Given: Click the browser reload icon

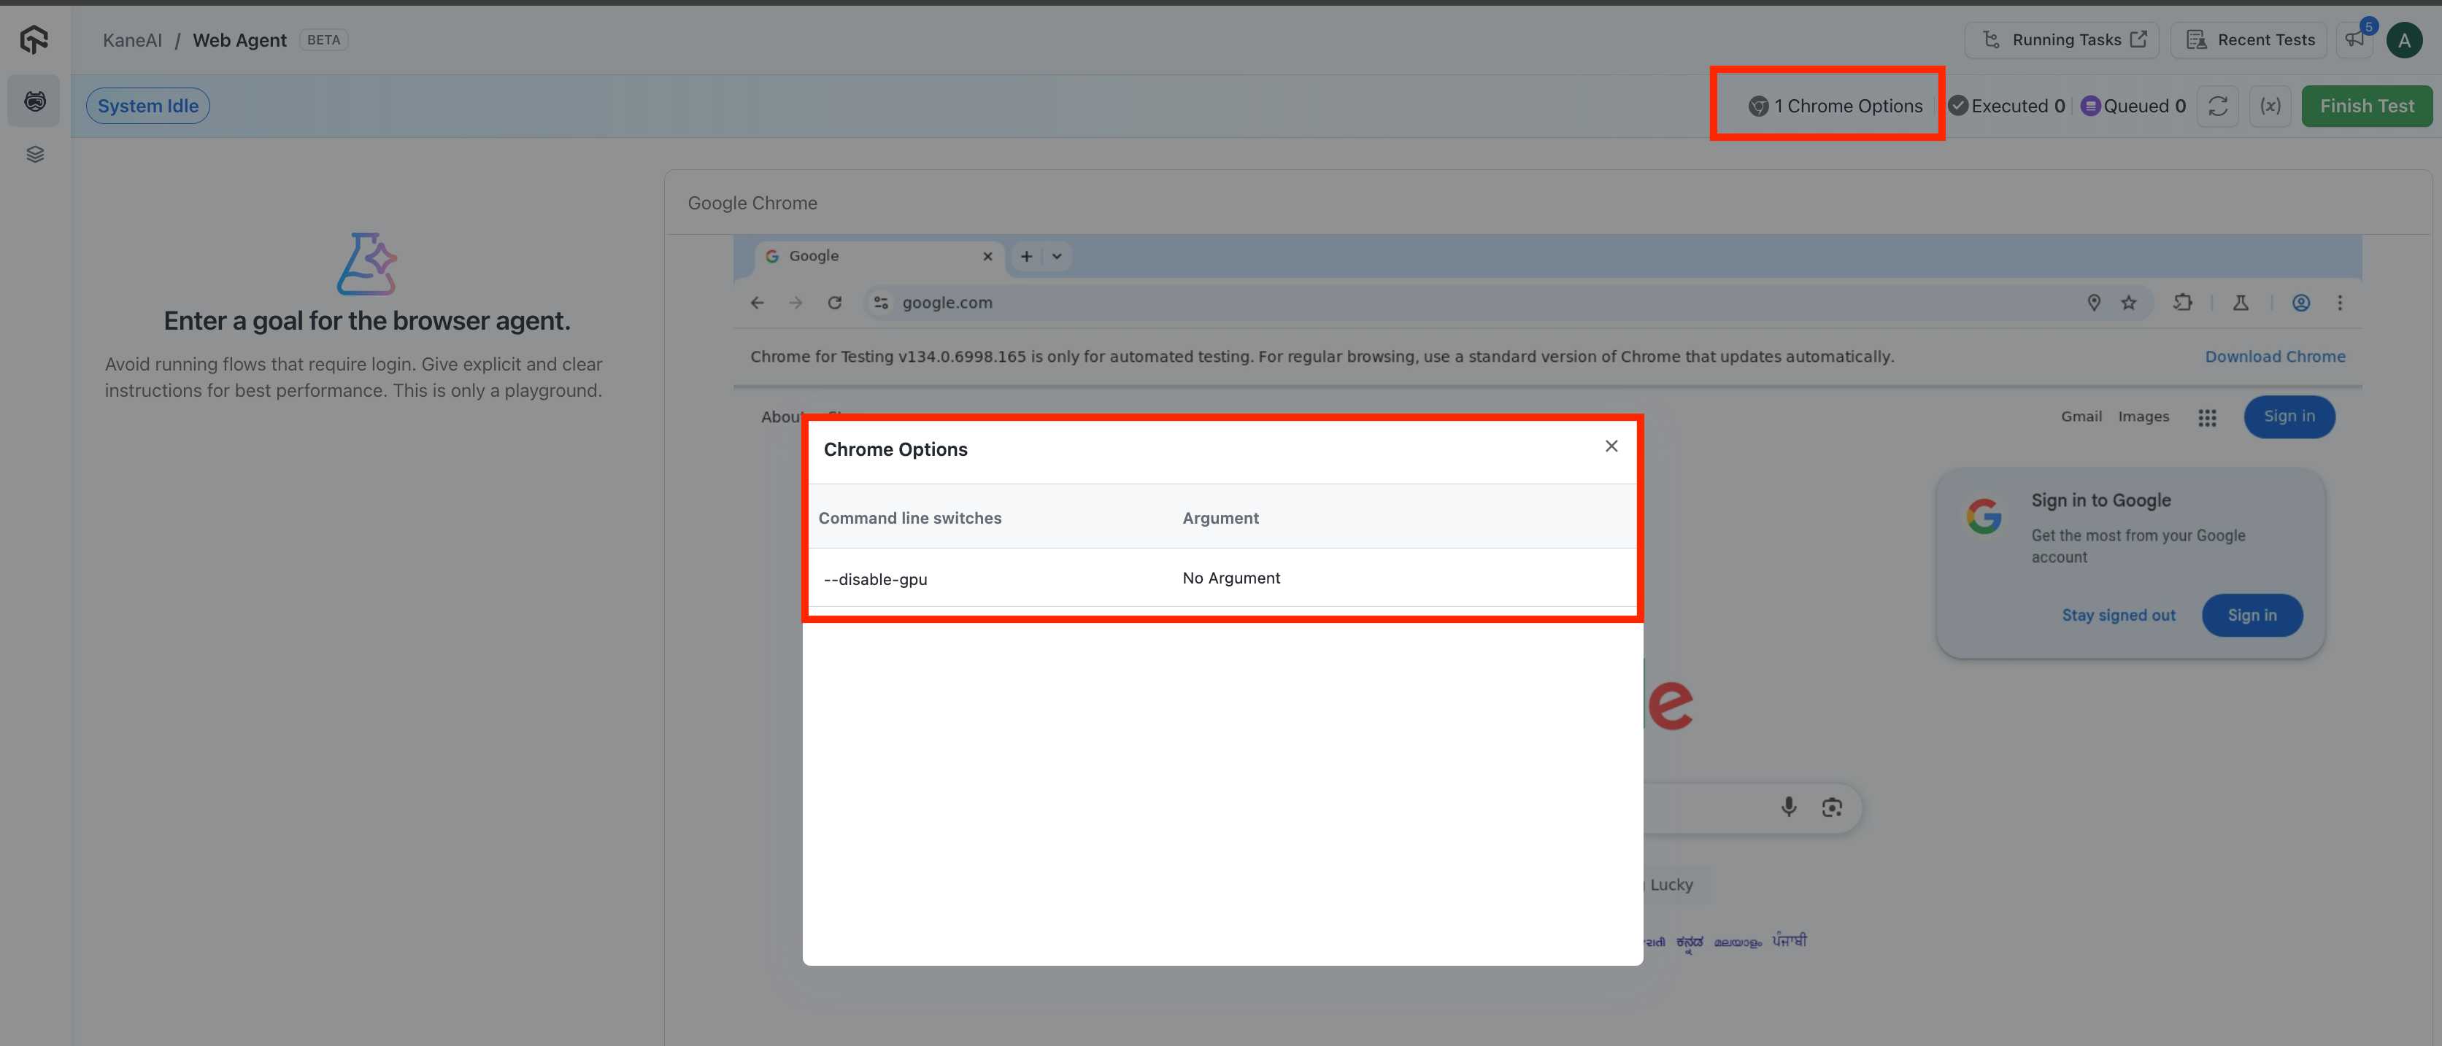Looking at the screenshot, I should (834, 303).
